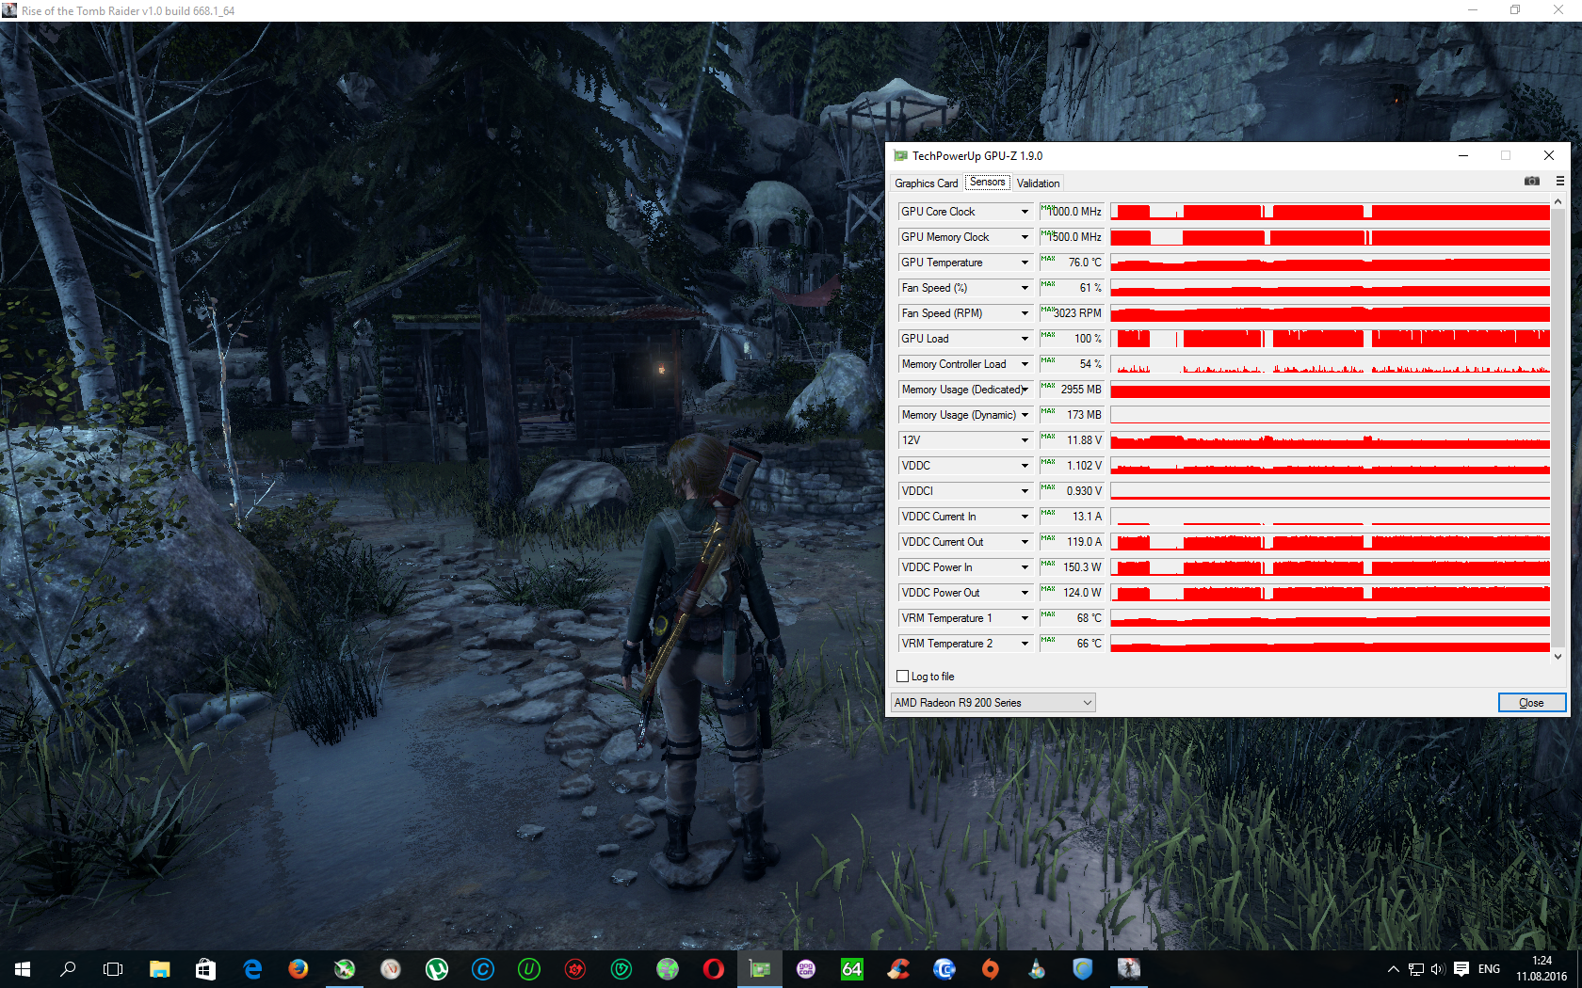Expand the Fan Speed (RPM) sensor dropdown
This screenshot has height=988, width=1582.
1025,313
